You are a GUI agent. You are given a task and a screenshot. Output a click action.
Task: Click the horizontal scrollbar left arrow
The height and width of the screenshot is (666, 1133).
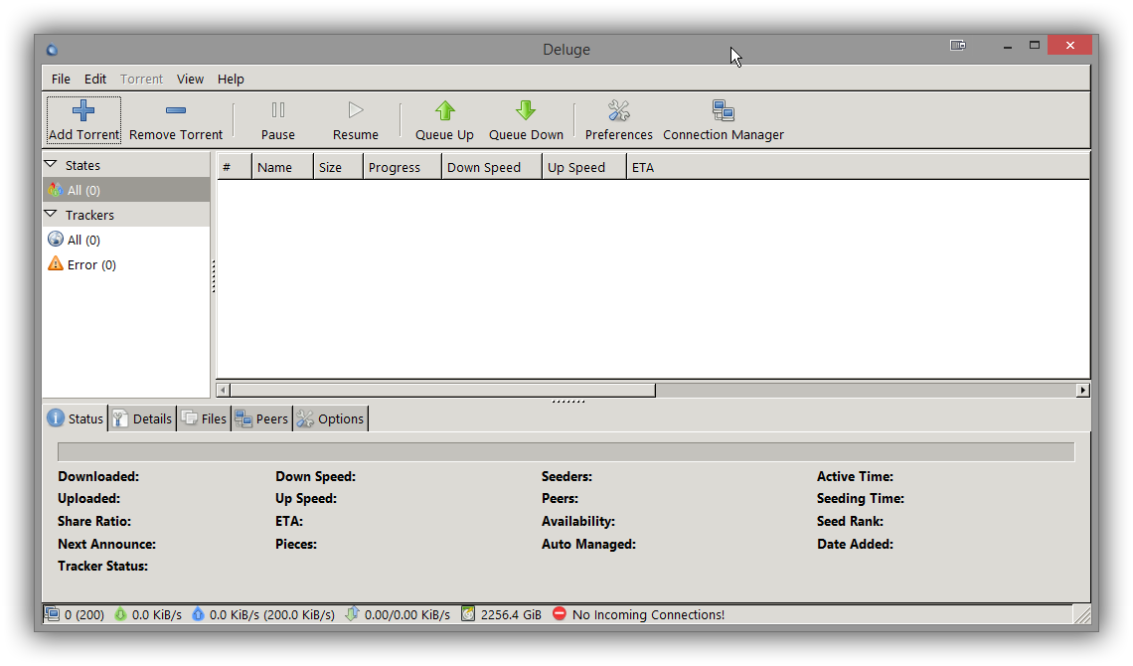point(224,390)
